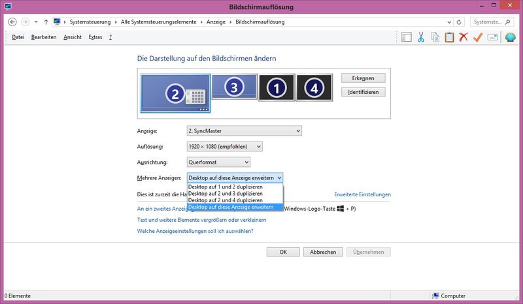Click the red X delete icon

[x=464, y=37]
